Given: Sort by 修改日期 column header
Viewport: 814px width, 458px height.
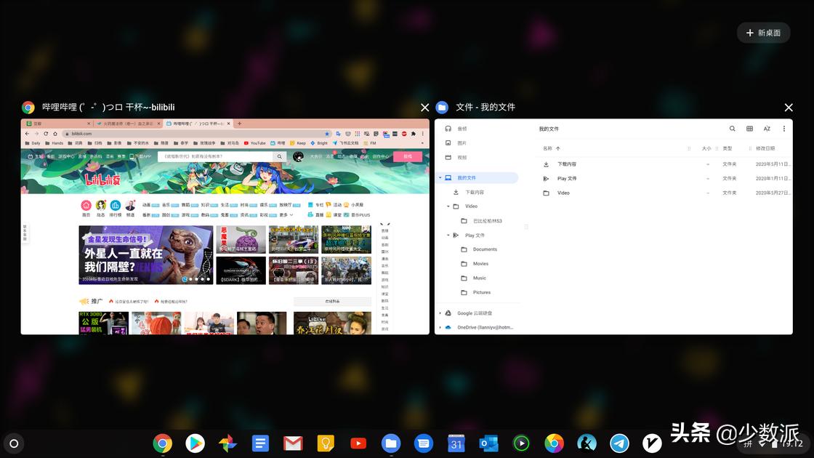Looking at the screenshot, I should [x=765, y=148].
